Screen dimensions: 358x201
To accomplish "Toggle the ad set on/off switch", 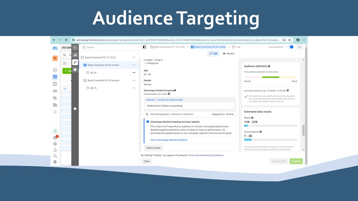I will pyautogui.click(x=291, y=47).
